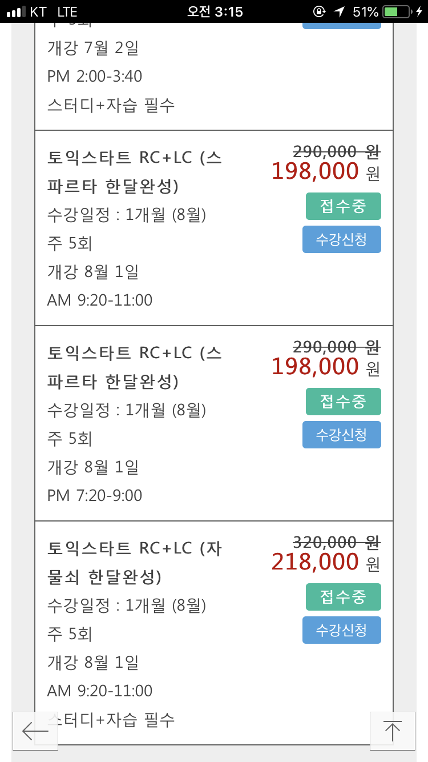Tap the scroll-to-top arrow icon

[x=392, y=731]
